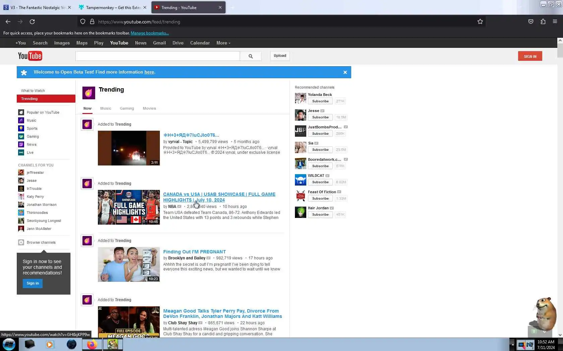Play the Finding Out I'M PREGNANT thumbnail
This screenshot has height=351, width=563.
click(x=129, y=264)
